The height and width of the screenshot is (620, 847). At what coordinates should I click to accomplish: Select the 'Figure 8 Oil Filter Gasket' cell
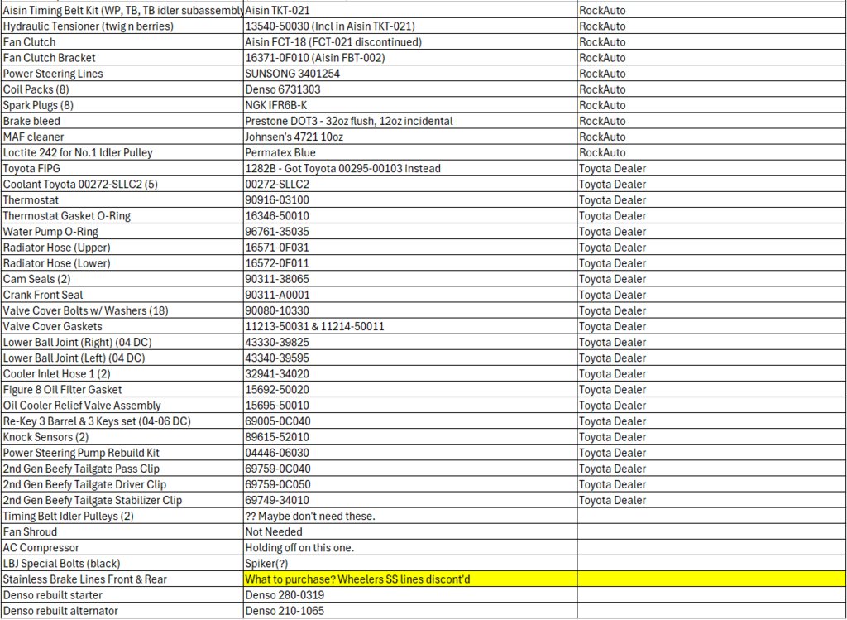122,389
